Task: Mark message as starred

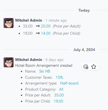Action: tap(94, 67)
